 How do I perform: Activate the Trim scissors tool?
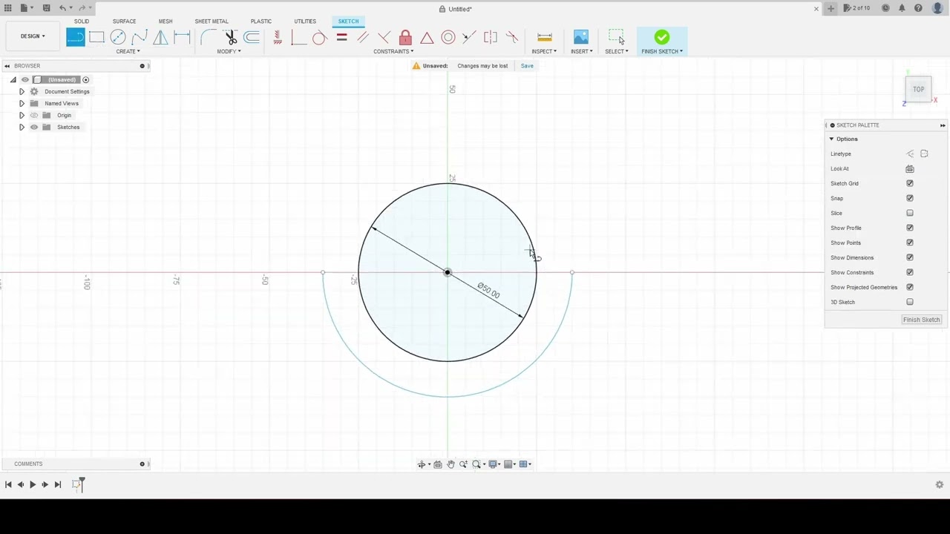[x=231, y=37]
